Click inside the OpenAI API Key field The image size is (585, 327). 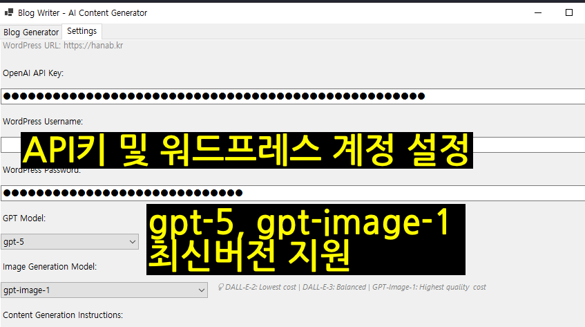(x=292, y=96)
